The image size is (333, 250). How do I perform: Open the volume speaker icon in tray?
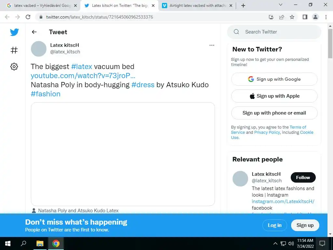coord(291,243)
